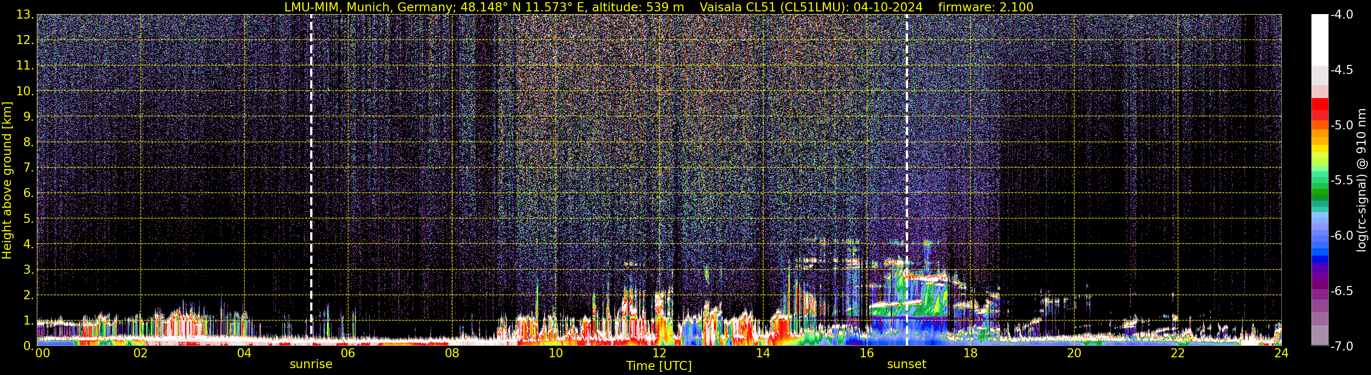
Task: Click the 9. height tick label
Action: coord(28,116)
